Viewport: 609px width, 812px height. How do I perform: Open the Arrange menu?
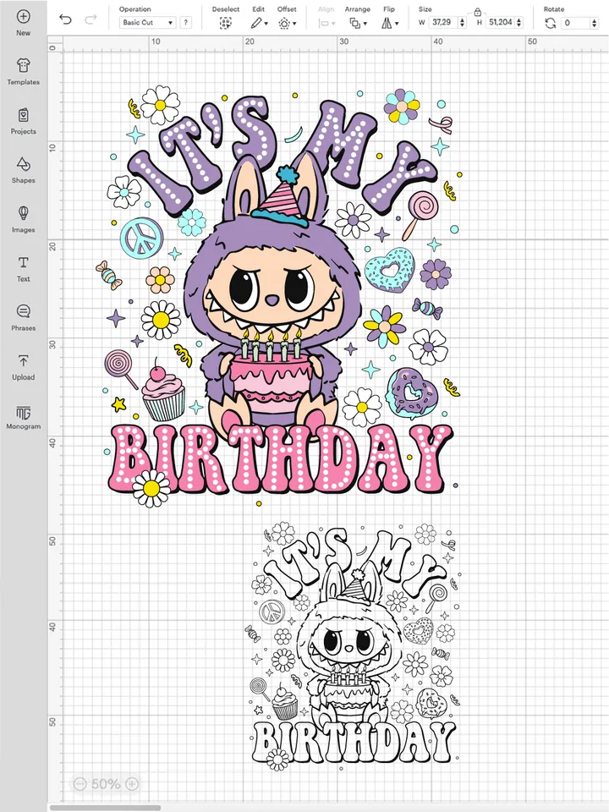(358, 24)
